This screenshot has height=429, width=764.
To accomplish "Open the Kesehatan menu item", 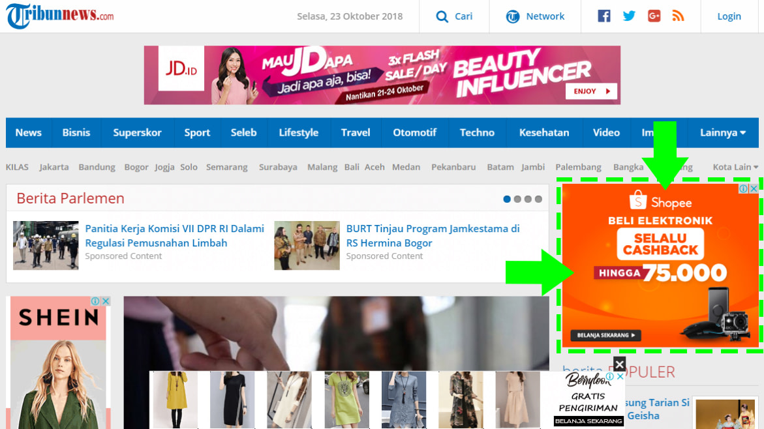I will pos(544,132).
